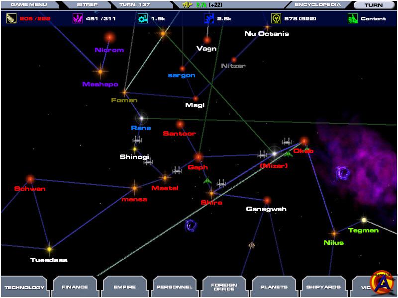Click the yellow lightbulb icon beside 878 (922)
The image size is (398, 298).
point(275,19)
